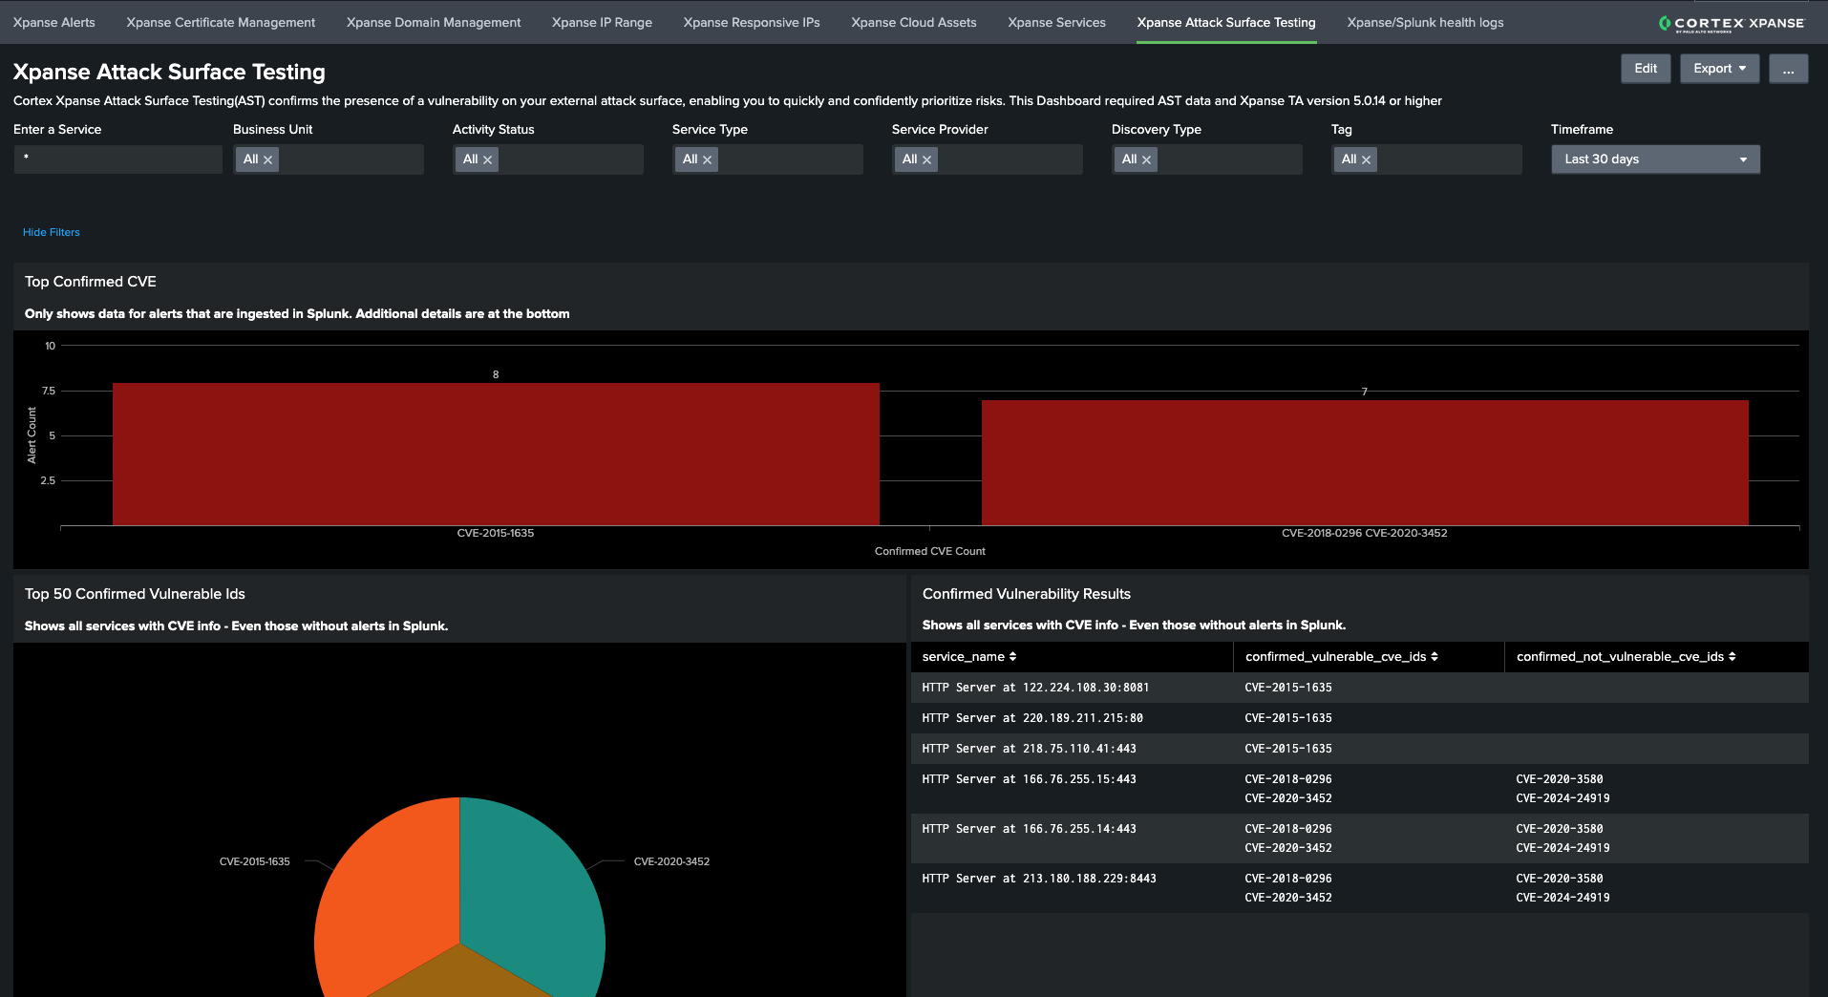Switch to Xpanse Cloud Assets tab
The height and width of the screenshot is (997, 1828).
click(x=914, y=22)
